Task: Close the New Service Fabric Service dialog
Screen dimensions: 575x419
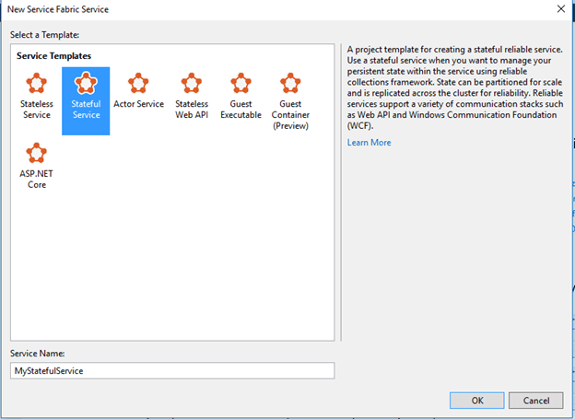Action: click(560, 9)
